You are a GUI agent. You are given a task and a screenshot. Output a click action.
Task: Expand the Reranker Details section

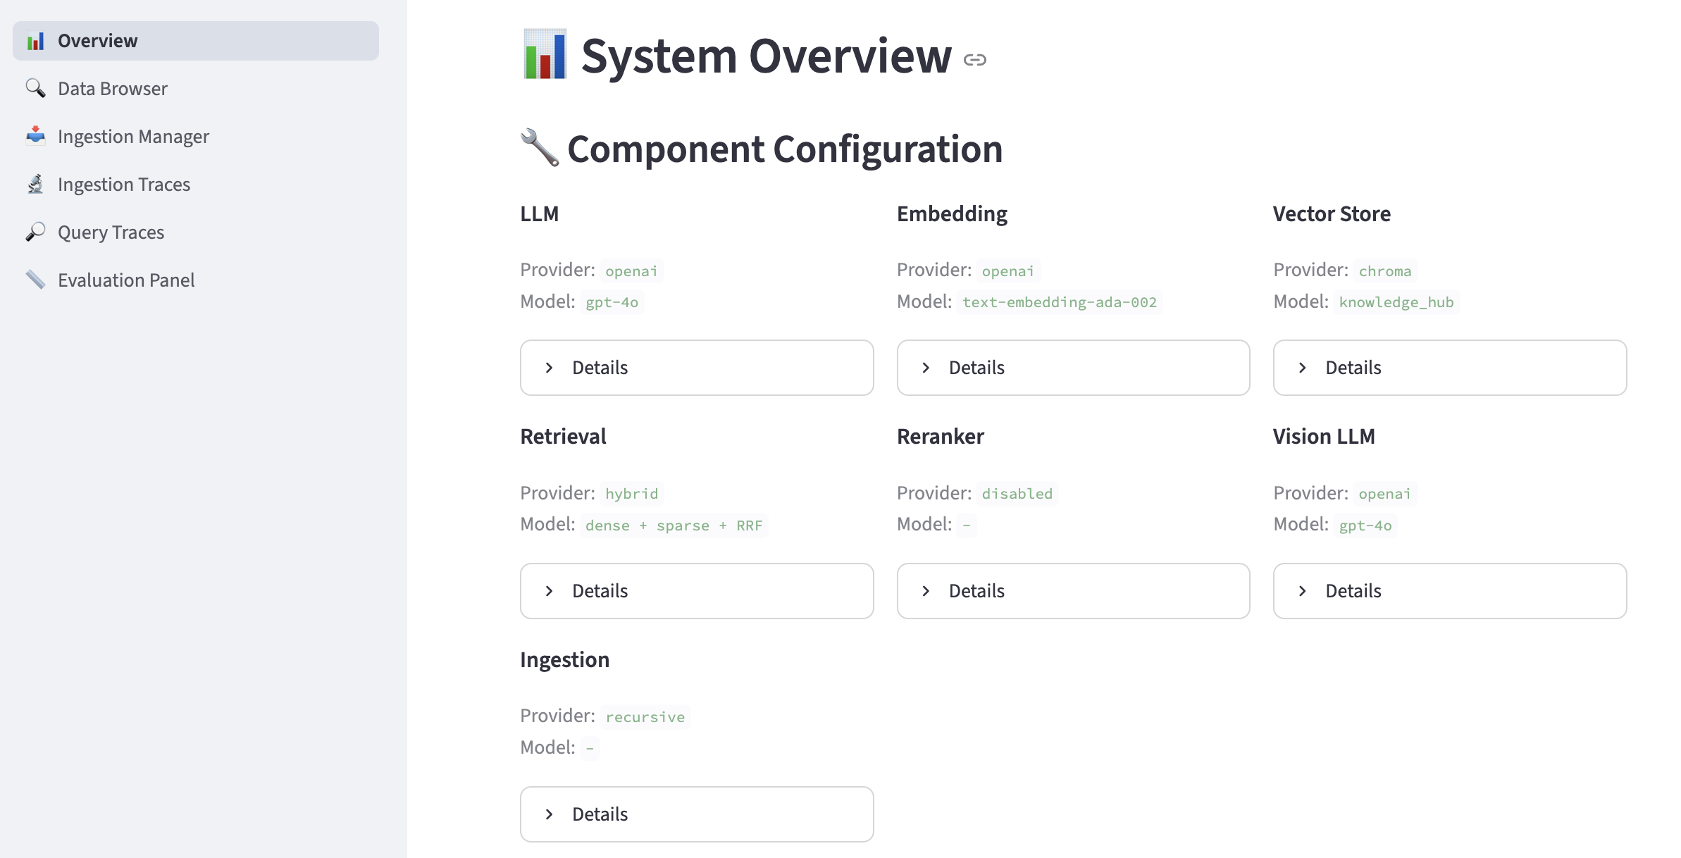click(x=1073, y=591)
